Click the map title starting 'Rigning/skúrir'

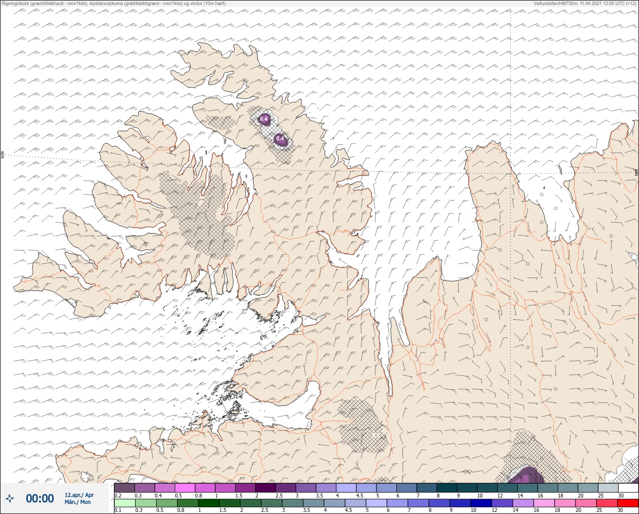114,3
